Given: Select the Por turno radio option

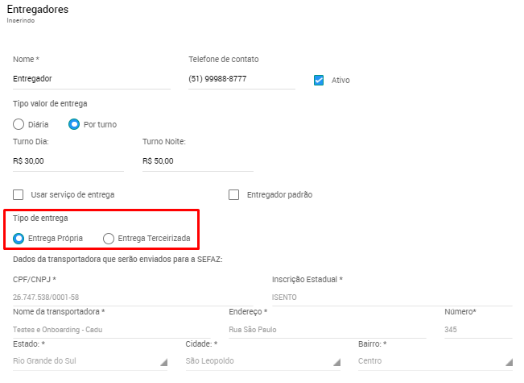Looking at the screenshot, I should point(75,124).
